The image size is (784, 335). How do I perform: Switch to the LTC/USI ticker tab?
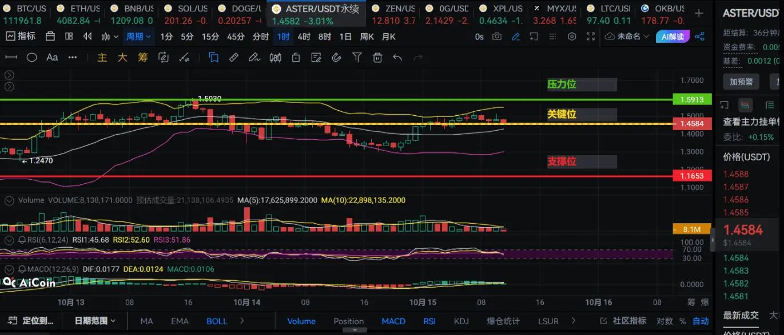(610, 14)
